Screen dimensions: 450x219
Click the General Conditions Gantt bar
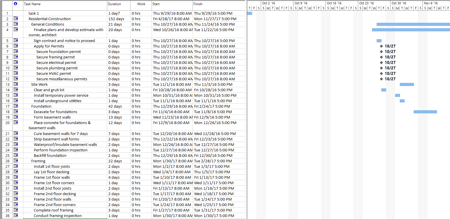[x=413, y=24]
